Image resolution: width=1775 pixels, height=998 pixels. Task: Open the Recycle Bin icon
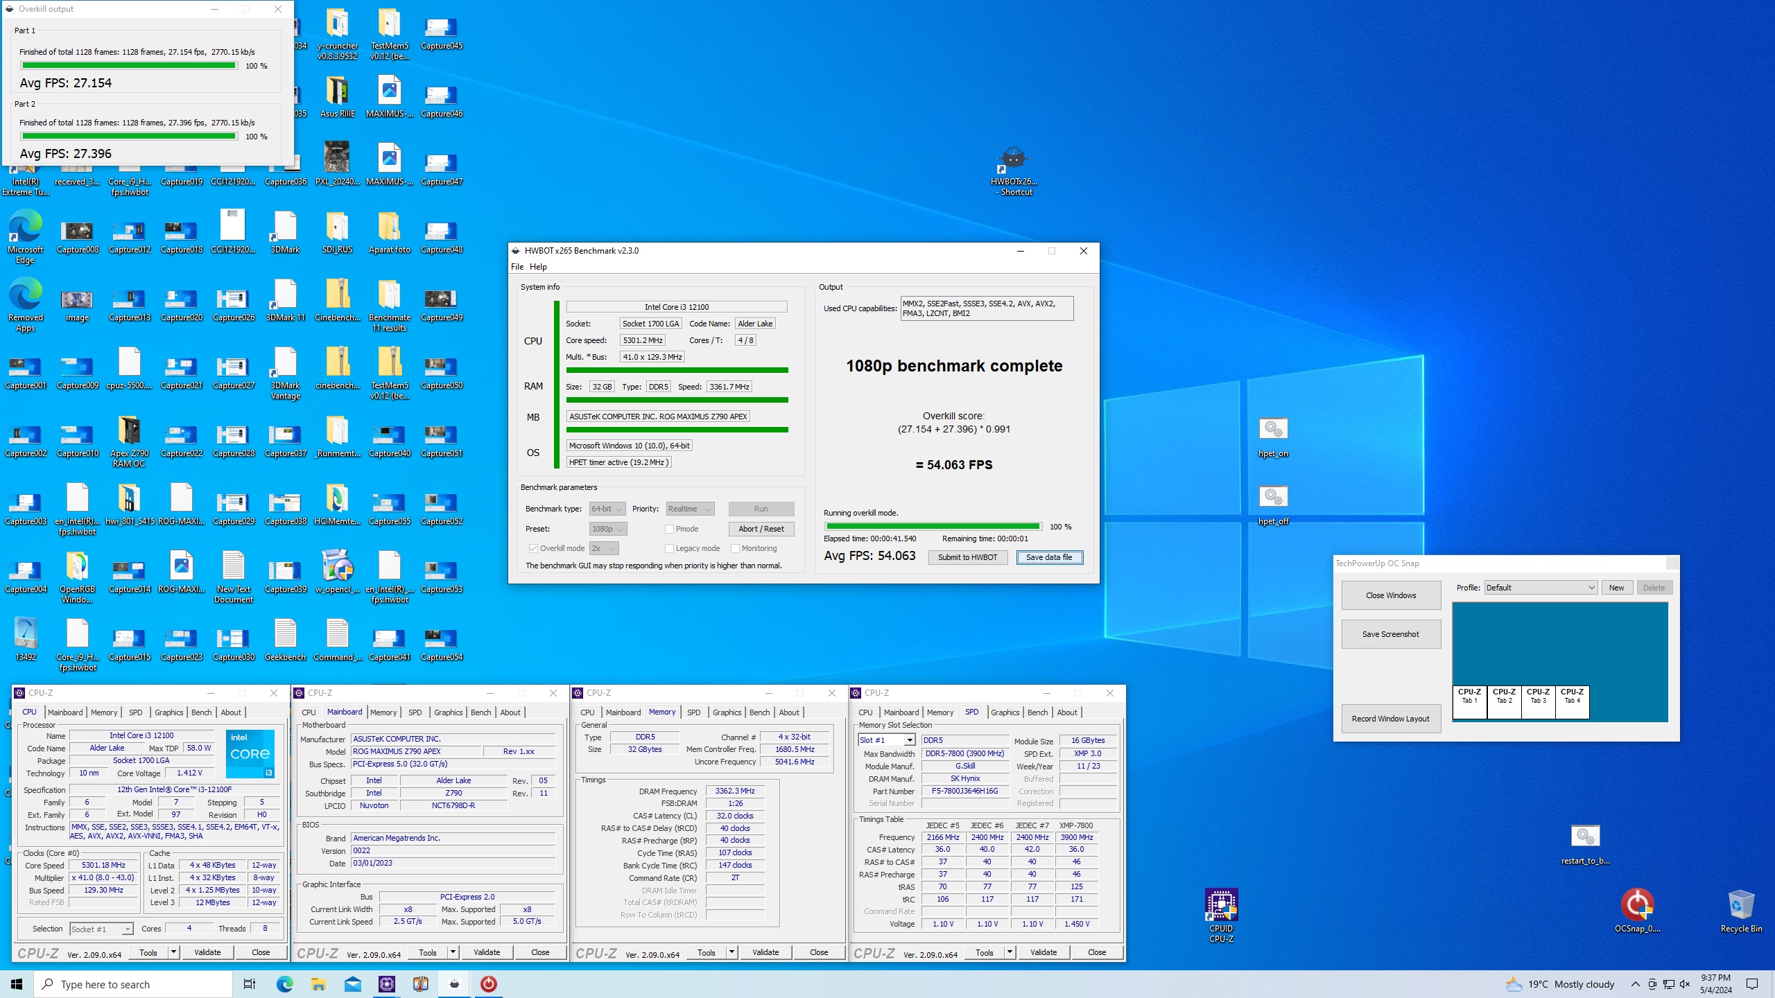click(1741, 911)
